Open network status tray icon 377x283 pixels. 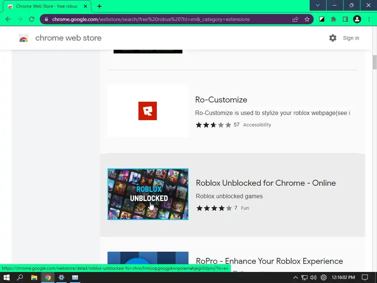304,277
